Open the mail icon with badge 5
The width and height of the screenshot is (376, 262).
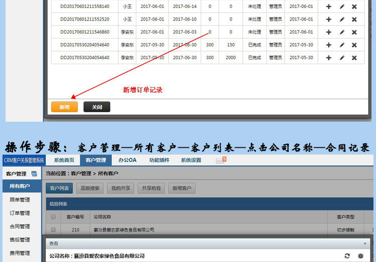(x=221, y=160)
